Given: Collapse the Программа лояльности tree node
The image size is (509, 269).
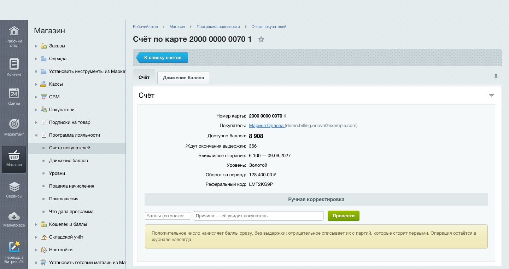Looking at the screenshot, I should [x=36, y=135].
